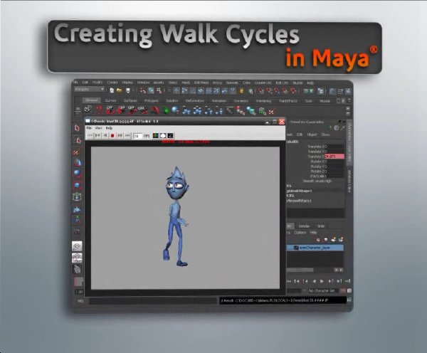The width and height of the screenshot is (427, 353).
Task: Play forward on Maya timeline controls
Action: coord(322,281)
